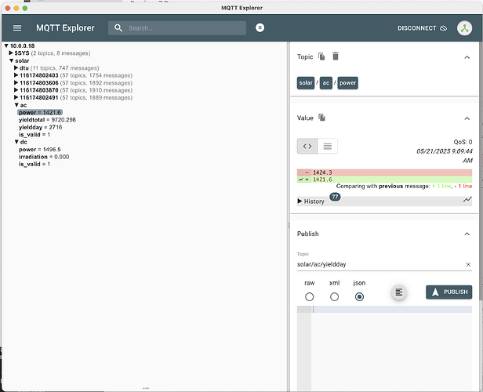Viewport: 483px width, 392px height.
Task: Collapse the Value panel
Action: (x=467, y=118)
